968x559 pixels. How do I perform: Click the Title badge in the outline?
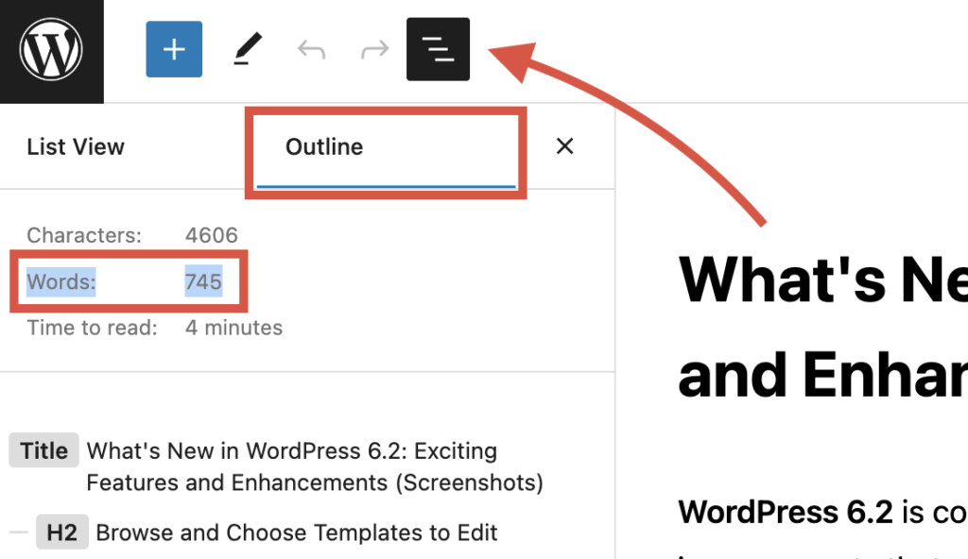[x=44, y=451]
